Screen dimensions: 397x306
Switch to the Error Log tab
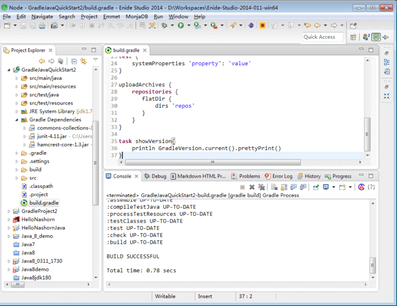[278, 176]
